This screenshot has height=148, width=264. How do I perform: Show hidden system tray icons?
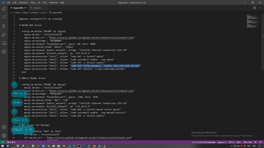coord(231,146)
